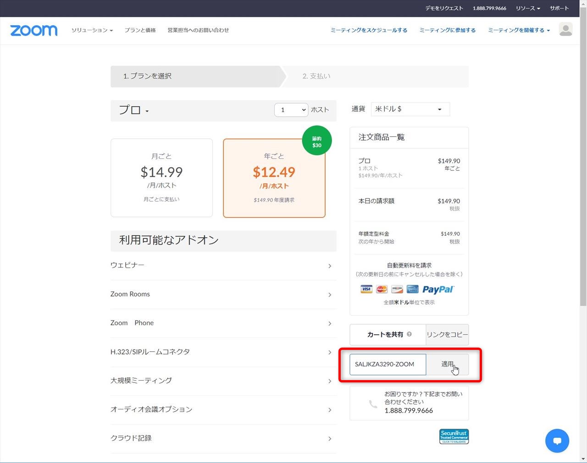Viewport: 587px width, 463px height.
Task: Open the blue chat bubble widget
Action: click(x=557, y=441)
